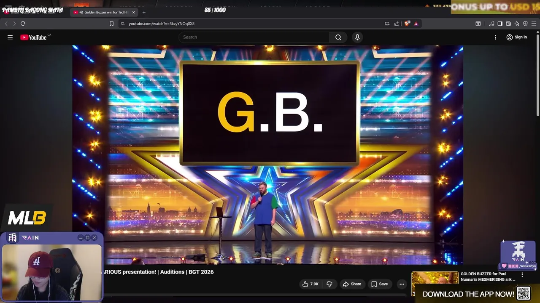Go back using the browser back arrow
Viewport: 540px width, 303px height.
[x=6, y=24]
